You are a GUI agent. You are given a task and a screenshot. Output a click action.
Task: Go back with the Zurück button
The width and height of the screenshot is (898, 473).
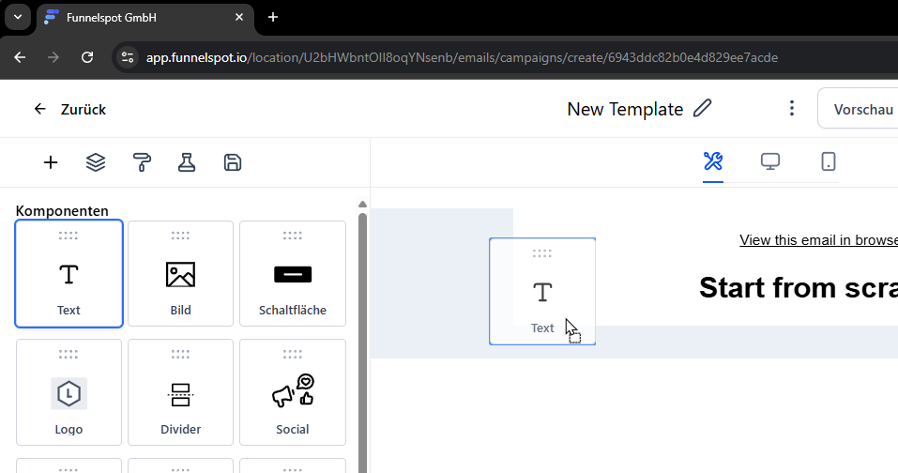[69, 109]
